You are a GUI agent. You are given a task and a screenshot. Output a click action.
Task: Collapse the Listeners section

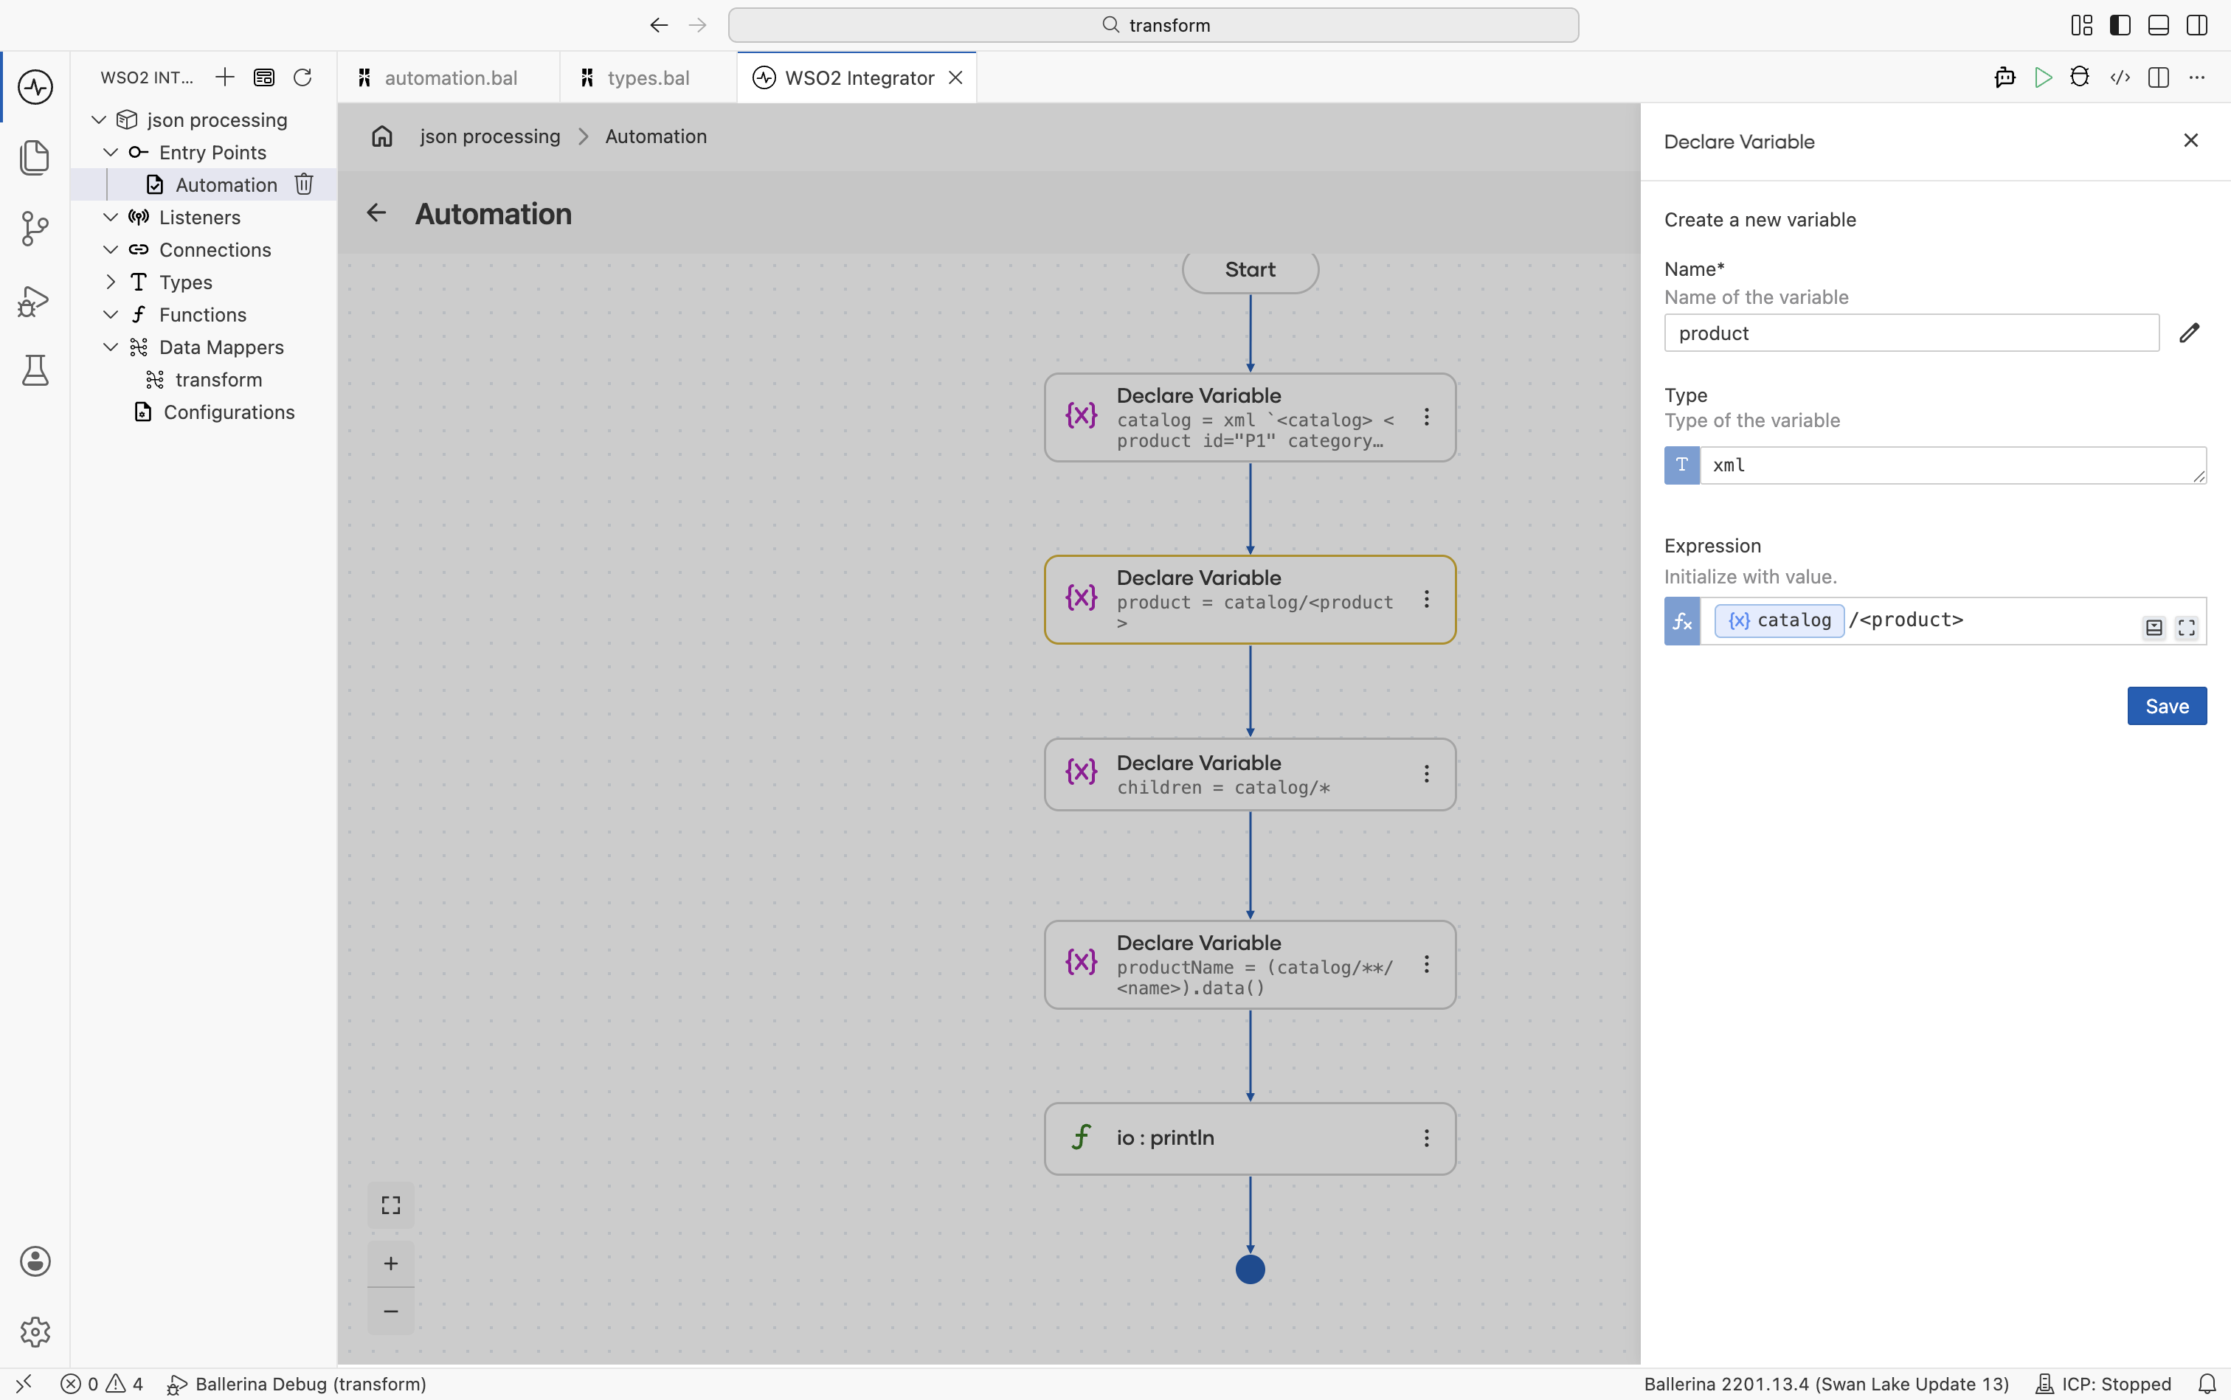pyautogui.click(x=110, y=217)
